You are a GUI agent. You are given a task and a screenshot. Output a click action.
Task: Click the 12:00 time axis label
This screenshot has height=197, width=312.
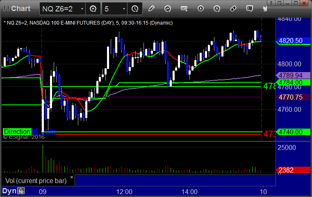[124, 192]
